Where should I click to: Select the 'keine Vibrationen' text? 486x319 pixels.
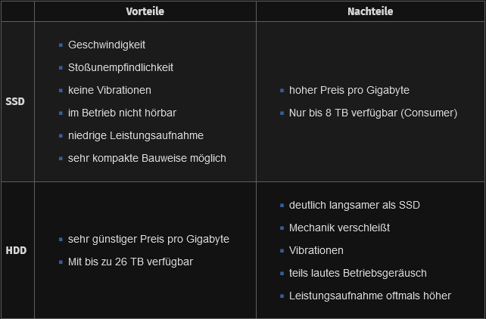click(109, 90)
